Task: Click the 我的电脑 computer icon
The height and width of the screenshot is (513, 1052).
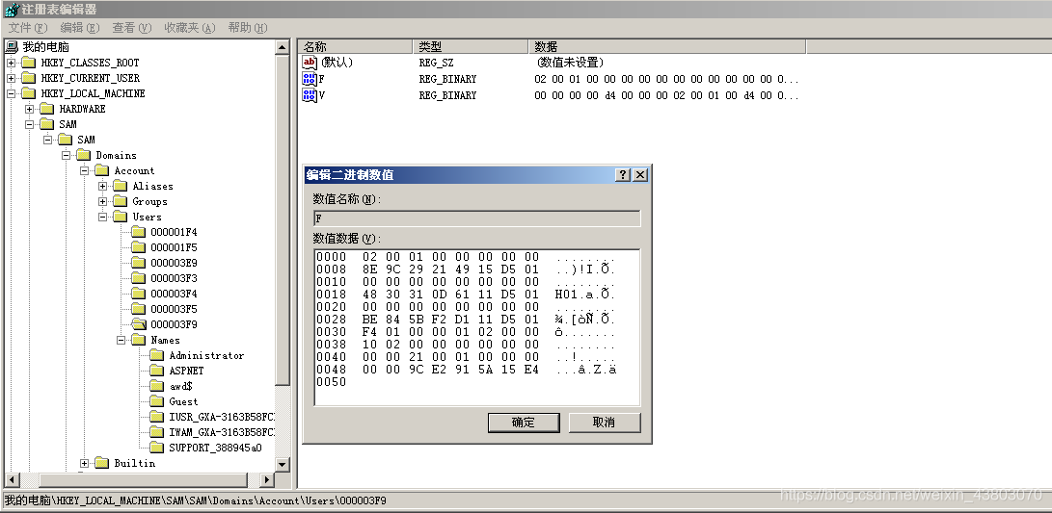Action: (x=12, y=47)
